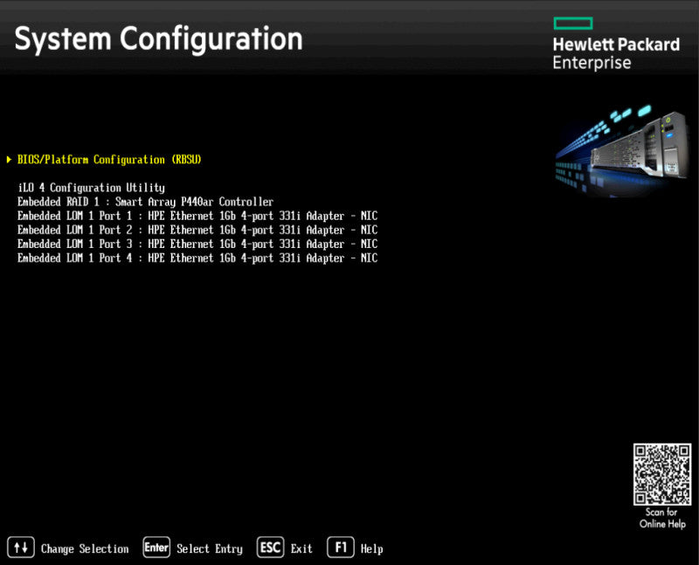
Task: Click the server illustration image
Action: (622, 150)
